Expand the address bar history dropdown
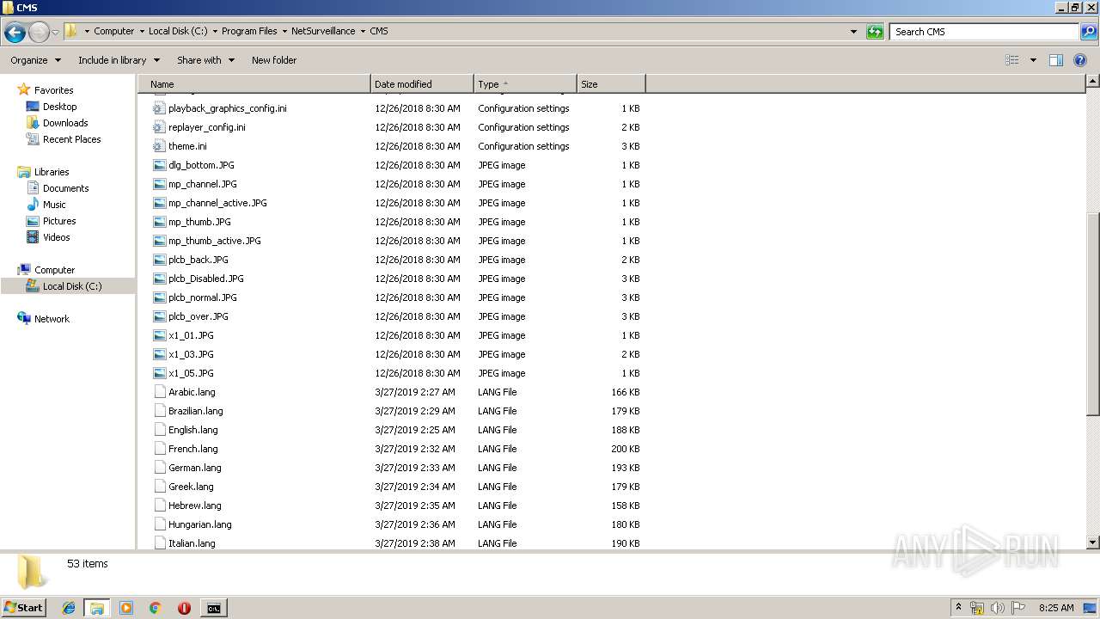Screen dimensions: 1100x619 (x=853, y=32)
